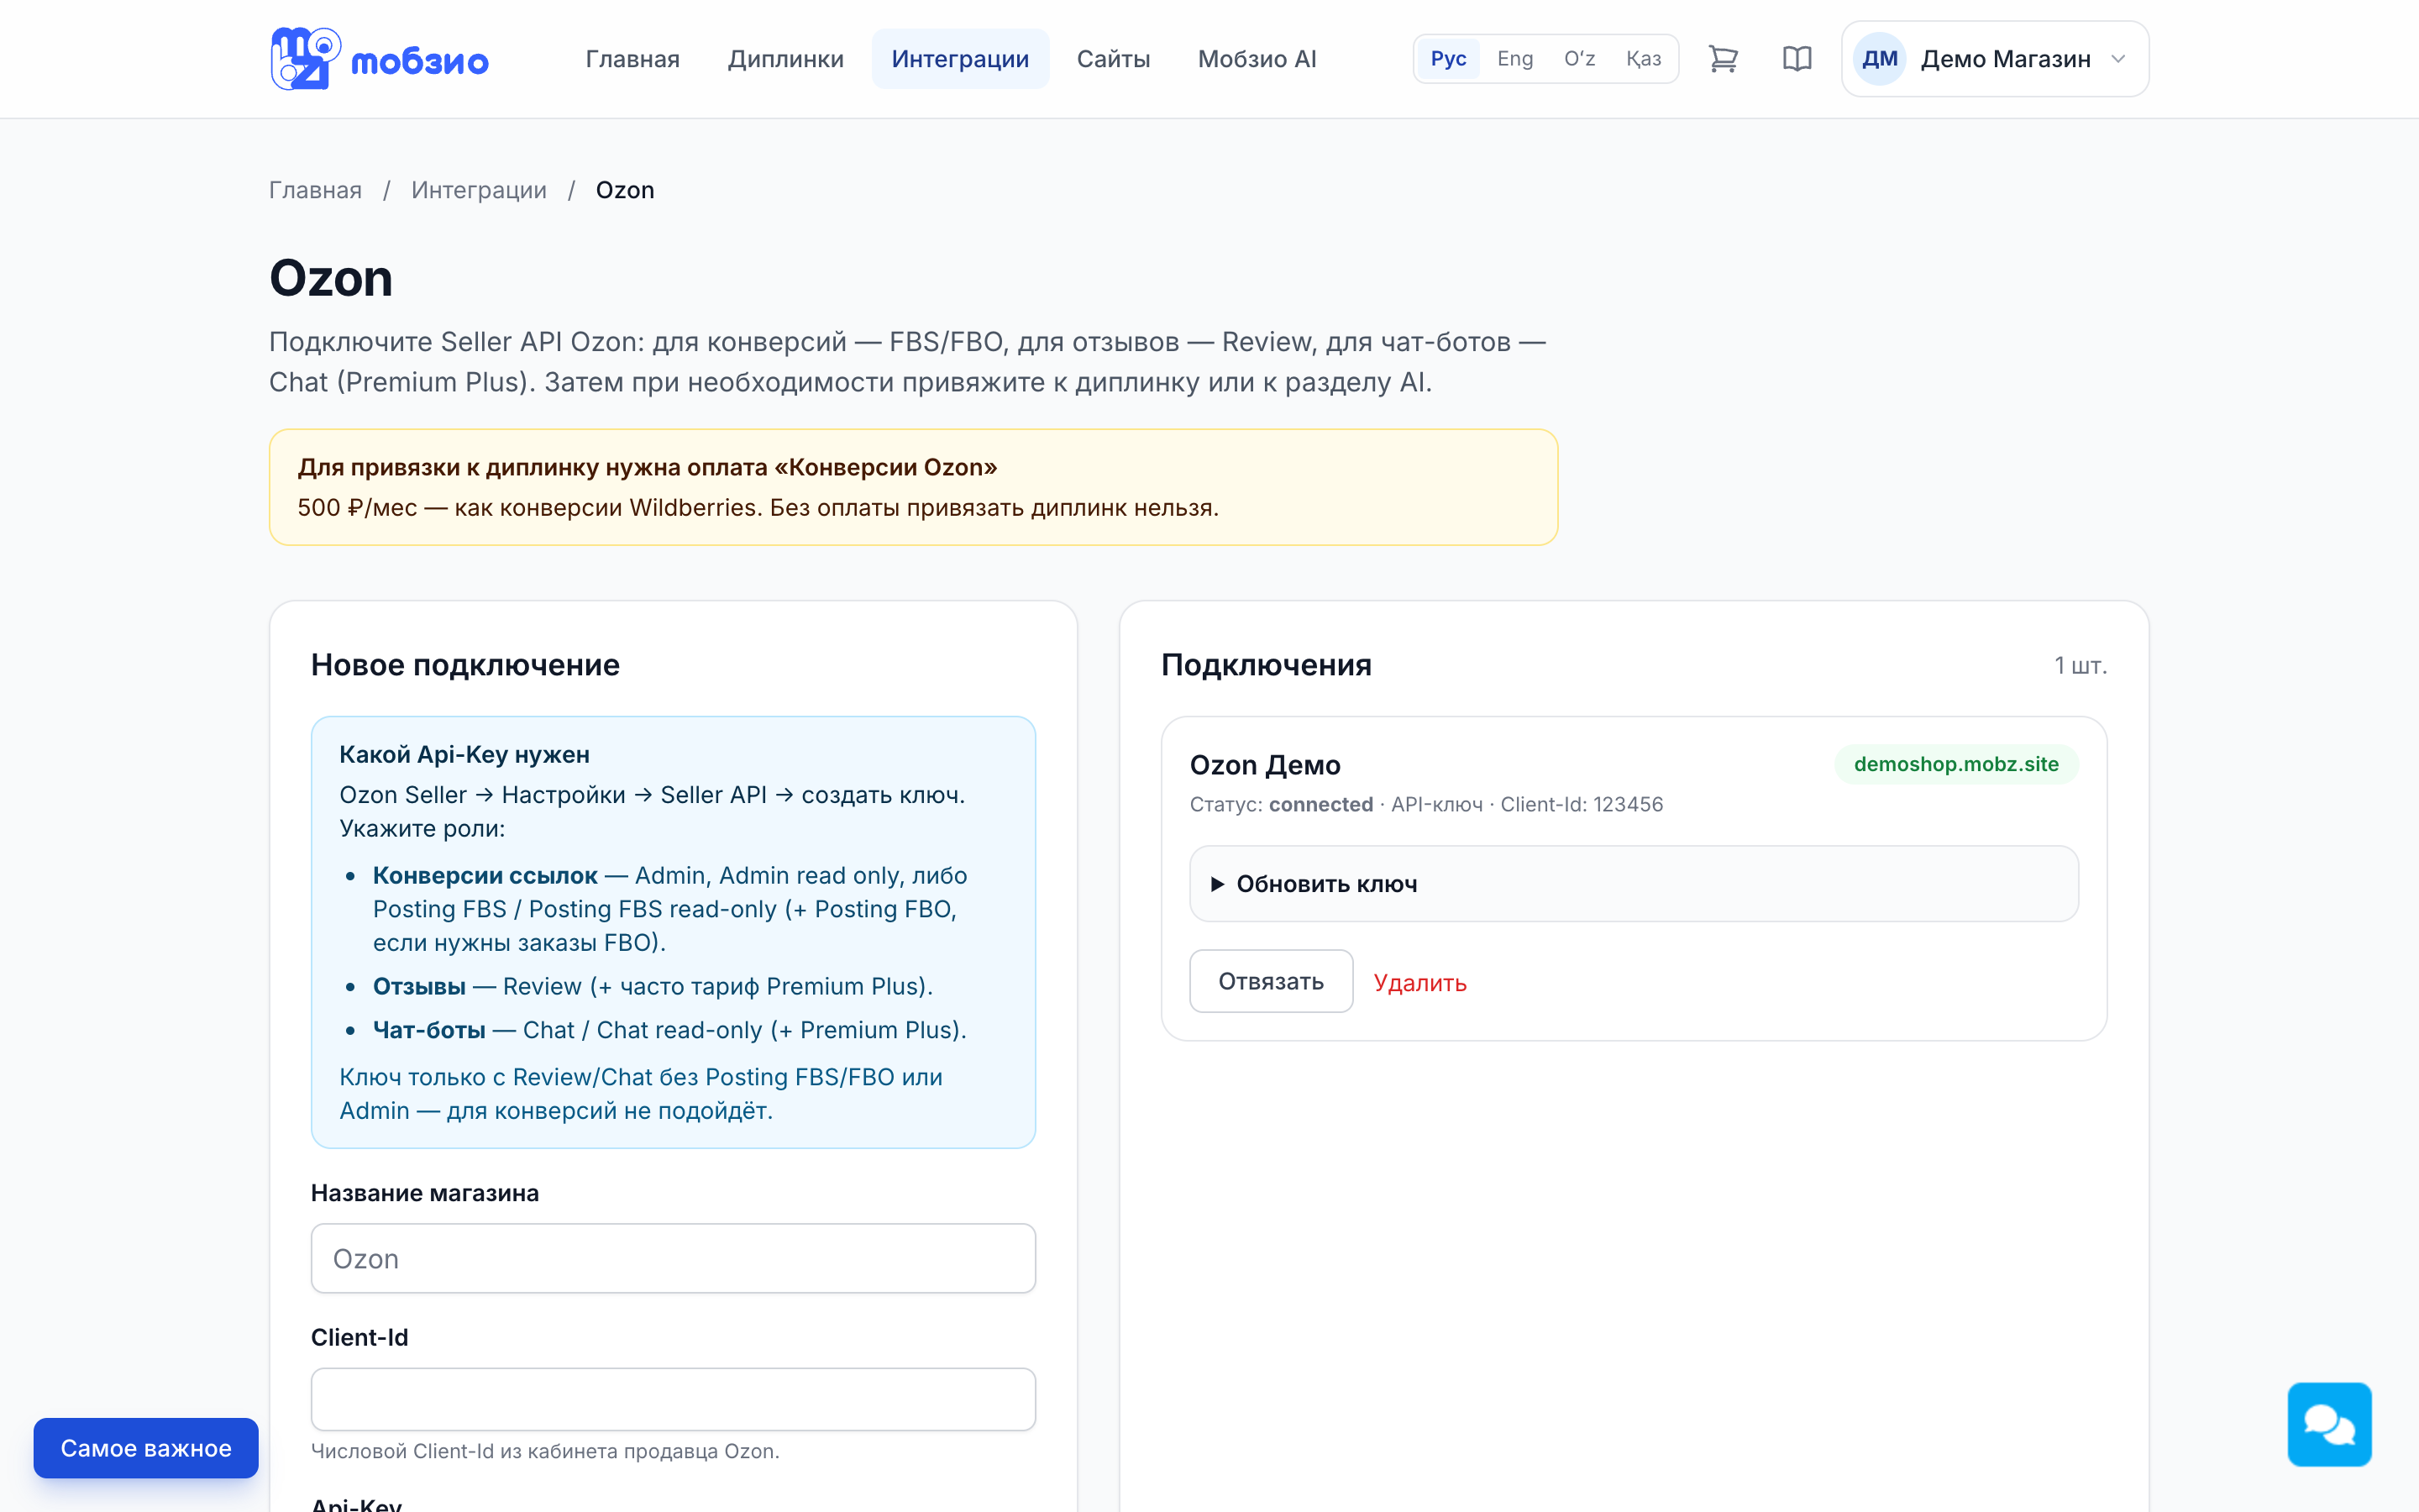
Task: Click the ДМ avatar circle
Action: point(1879,59)
